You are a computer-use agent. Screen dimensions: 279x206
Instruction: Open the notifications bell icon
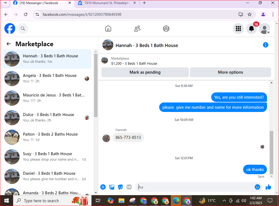click(x=251, y=29)
